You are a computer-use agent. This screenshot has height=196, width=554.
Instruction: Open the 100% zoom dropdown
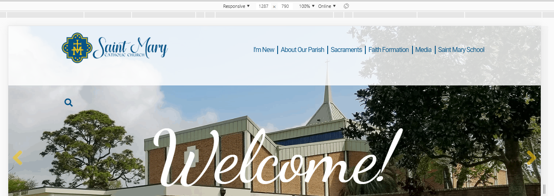point(307,6)
